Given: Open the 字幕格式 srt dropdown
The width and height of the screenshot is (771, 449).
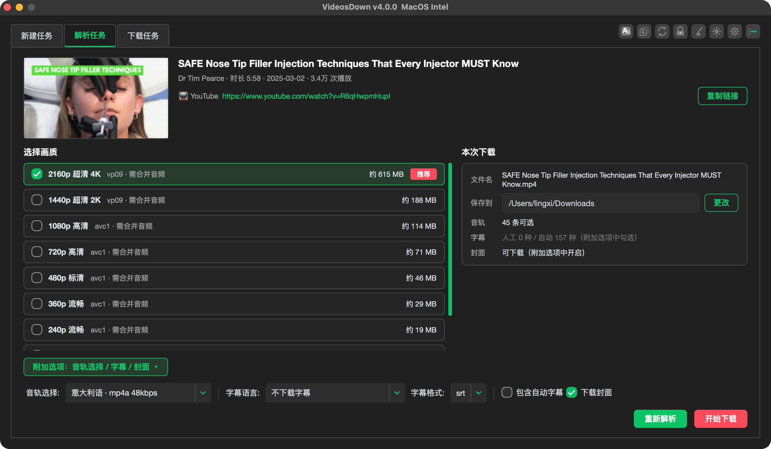Looking at the screenshot, I should (468, 393).
